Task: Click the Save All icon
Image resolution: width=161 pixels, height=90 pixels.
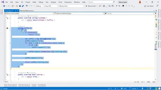Action: coord(23,6)
